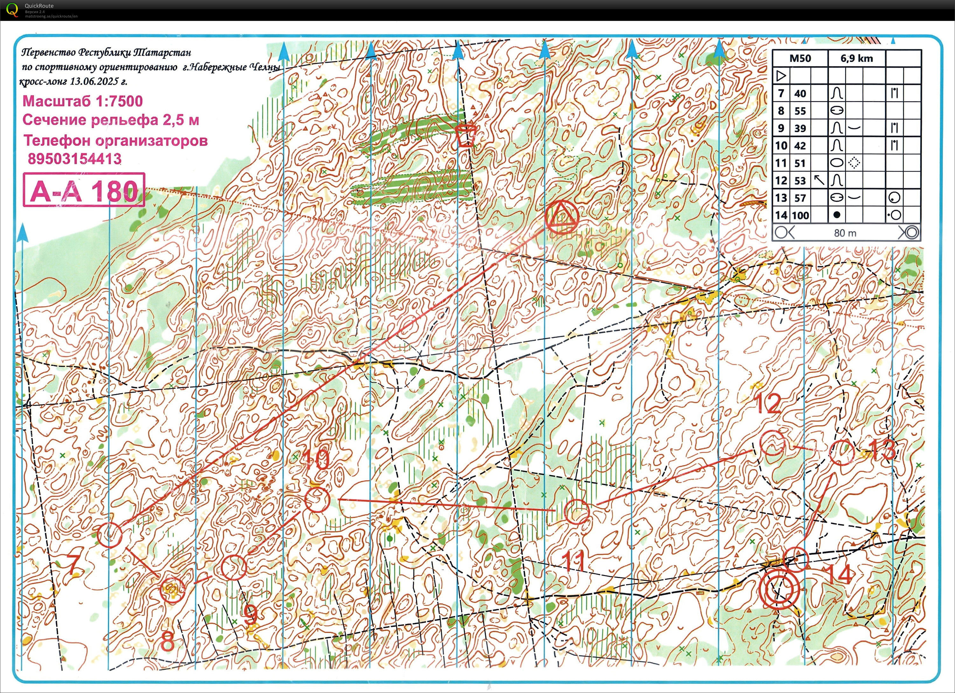This screenshot has width=955, height=693.
Task: Click the red trapezoid marker near top
Action: click(466, 135)
